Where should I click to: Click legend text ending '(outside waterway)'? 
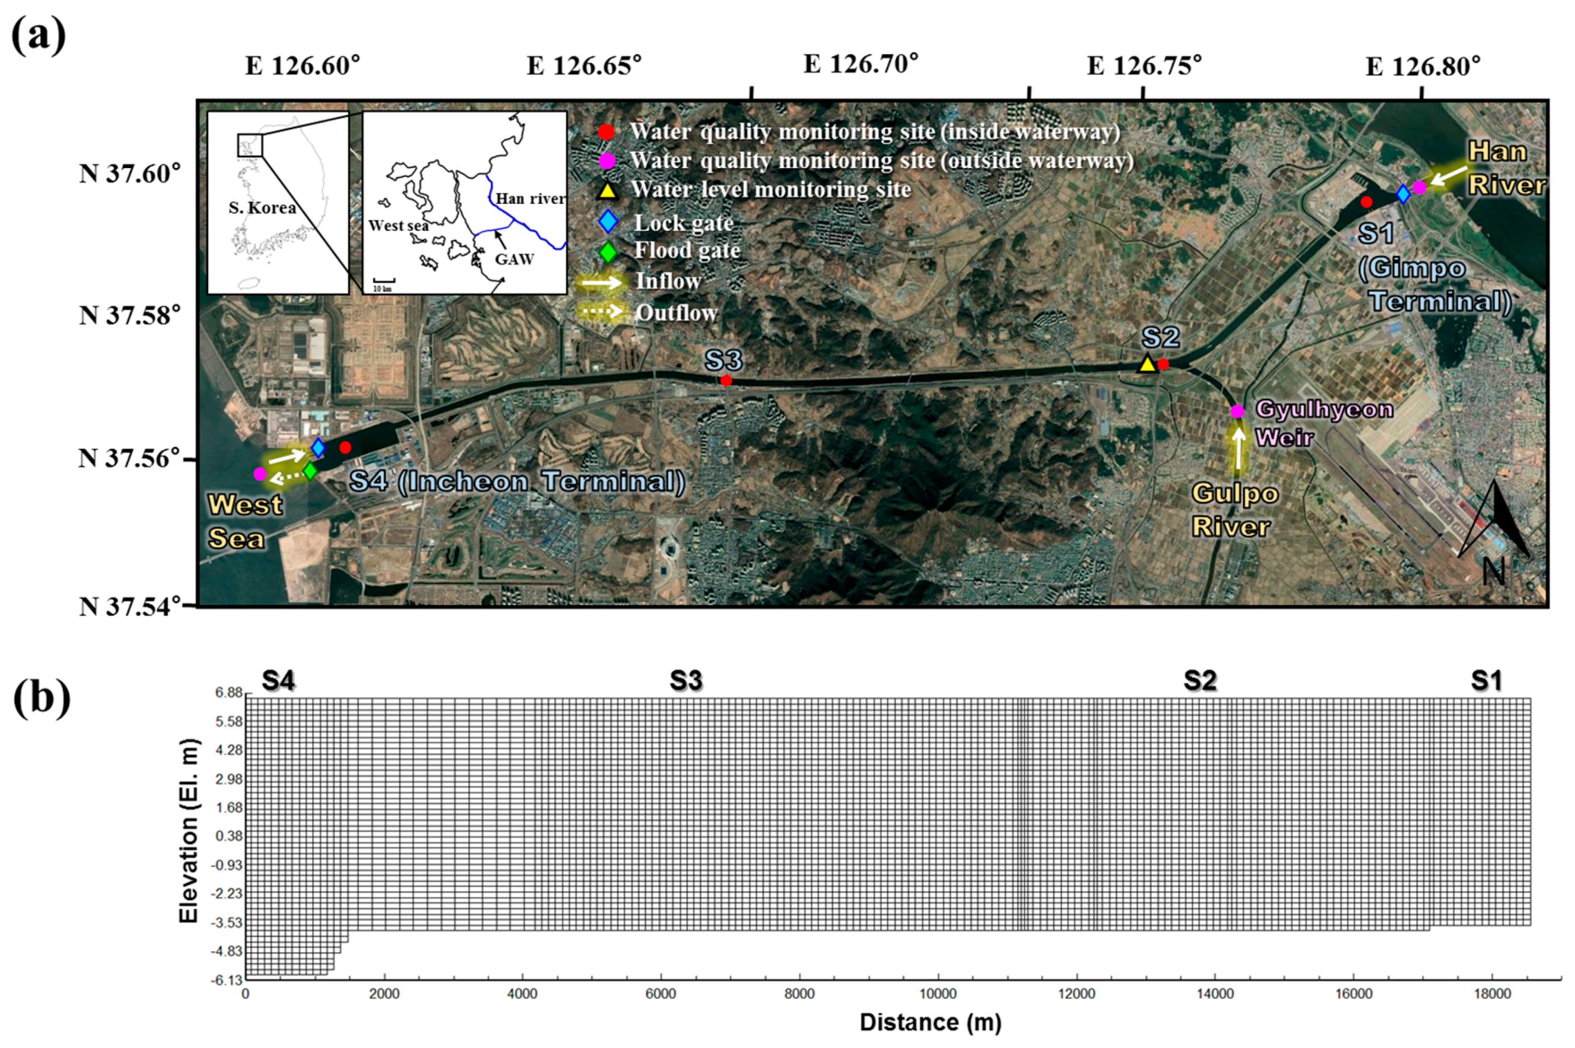click(x=882, y=161)
